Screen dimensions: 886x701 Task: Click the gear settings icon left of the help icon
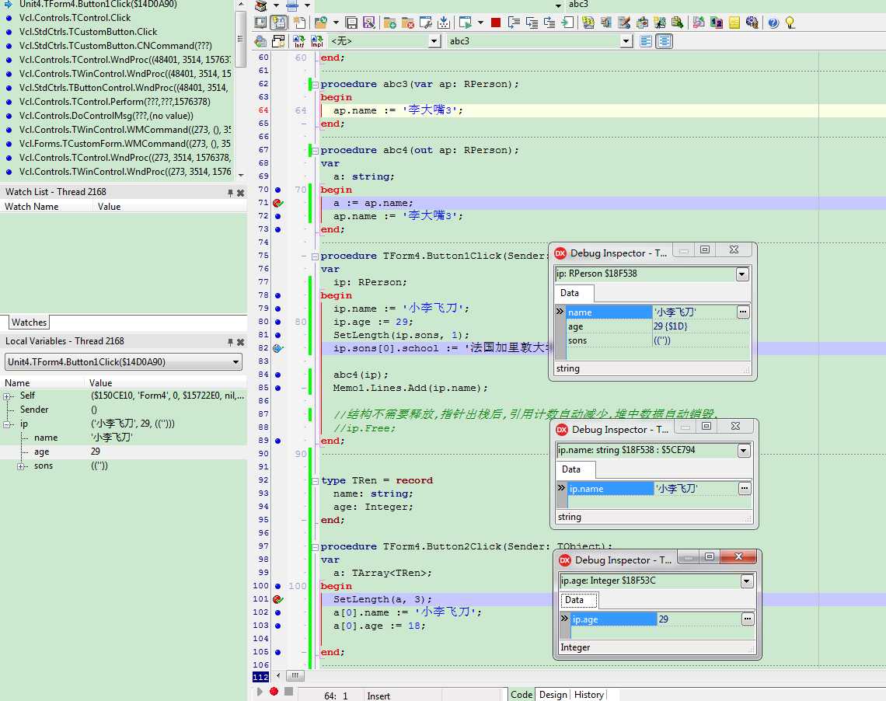click(752, 23)
